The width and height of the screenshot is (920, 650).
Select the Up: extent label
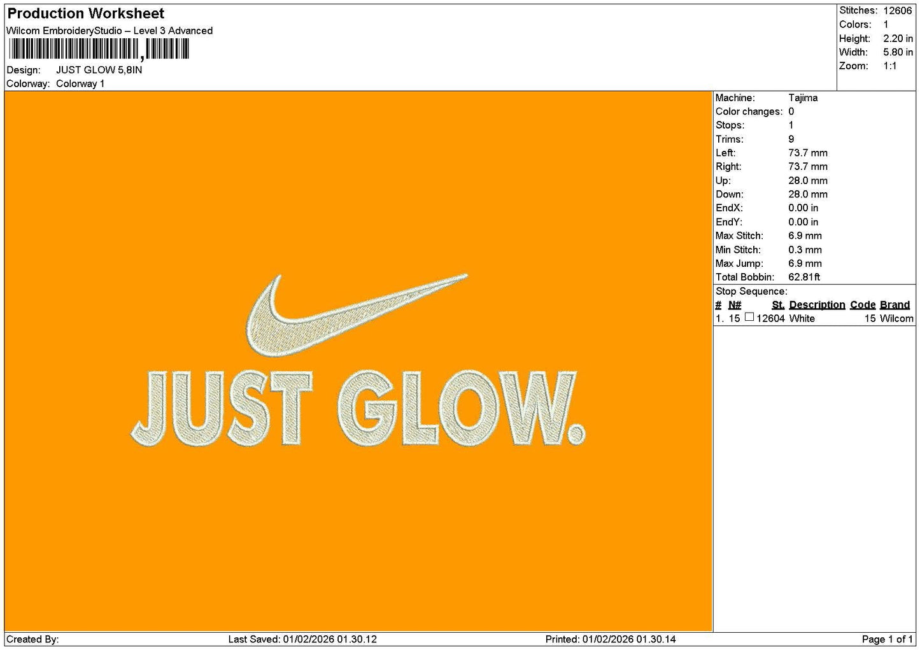pyautogui.click(x=723, y=181)
